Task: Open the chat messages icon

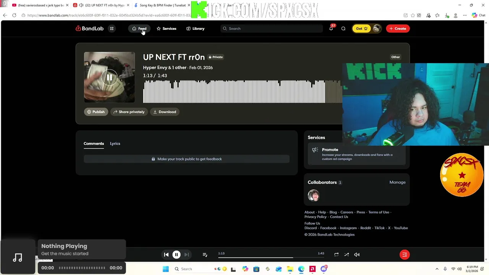Action: click(x=343, y=29)
